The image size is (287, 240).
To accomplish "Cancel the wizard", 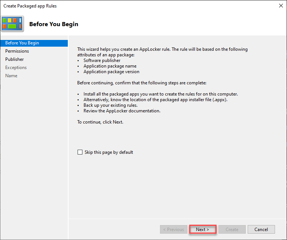I will (x=261, y=229).
